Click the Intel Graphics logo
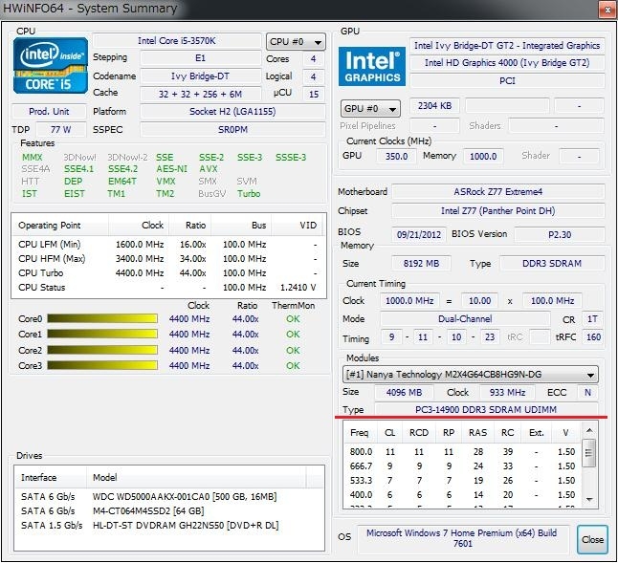 [371, 68]
